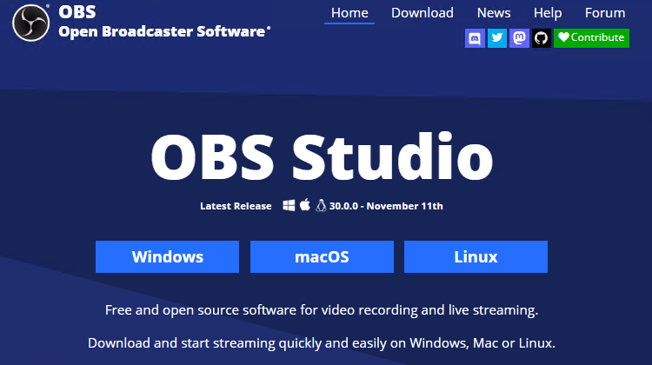This screenshot has width=652, height=365.
Task: Click the OBS header text
Action: (77, 12)
